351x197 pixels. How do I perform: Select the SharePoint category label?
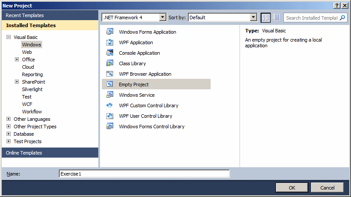click(33, 82)
